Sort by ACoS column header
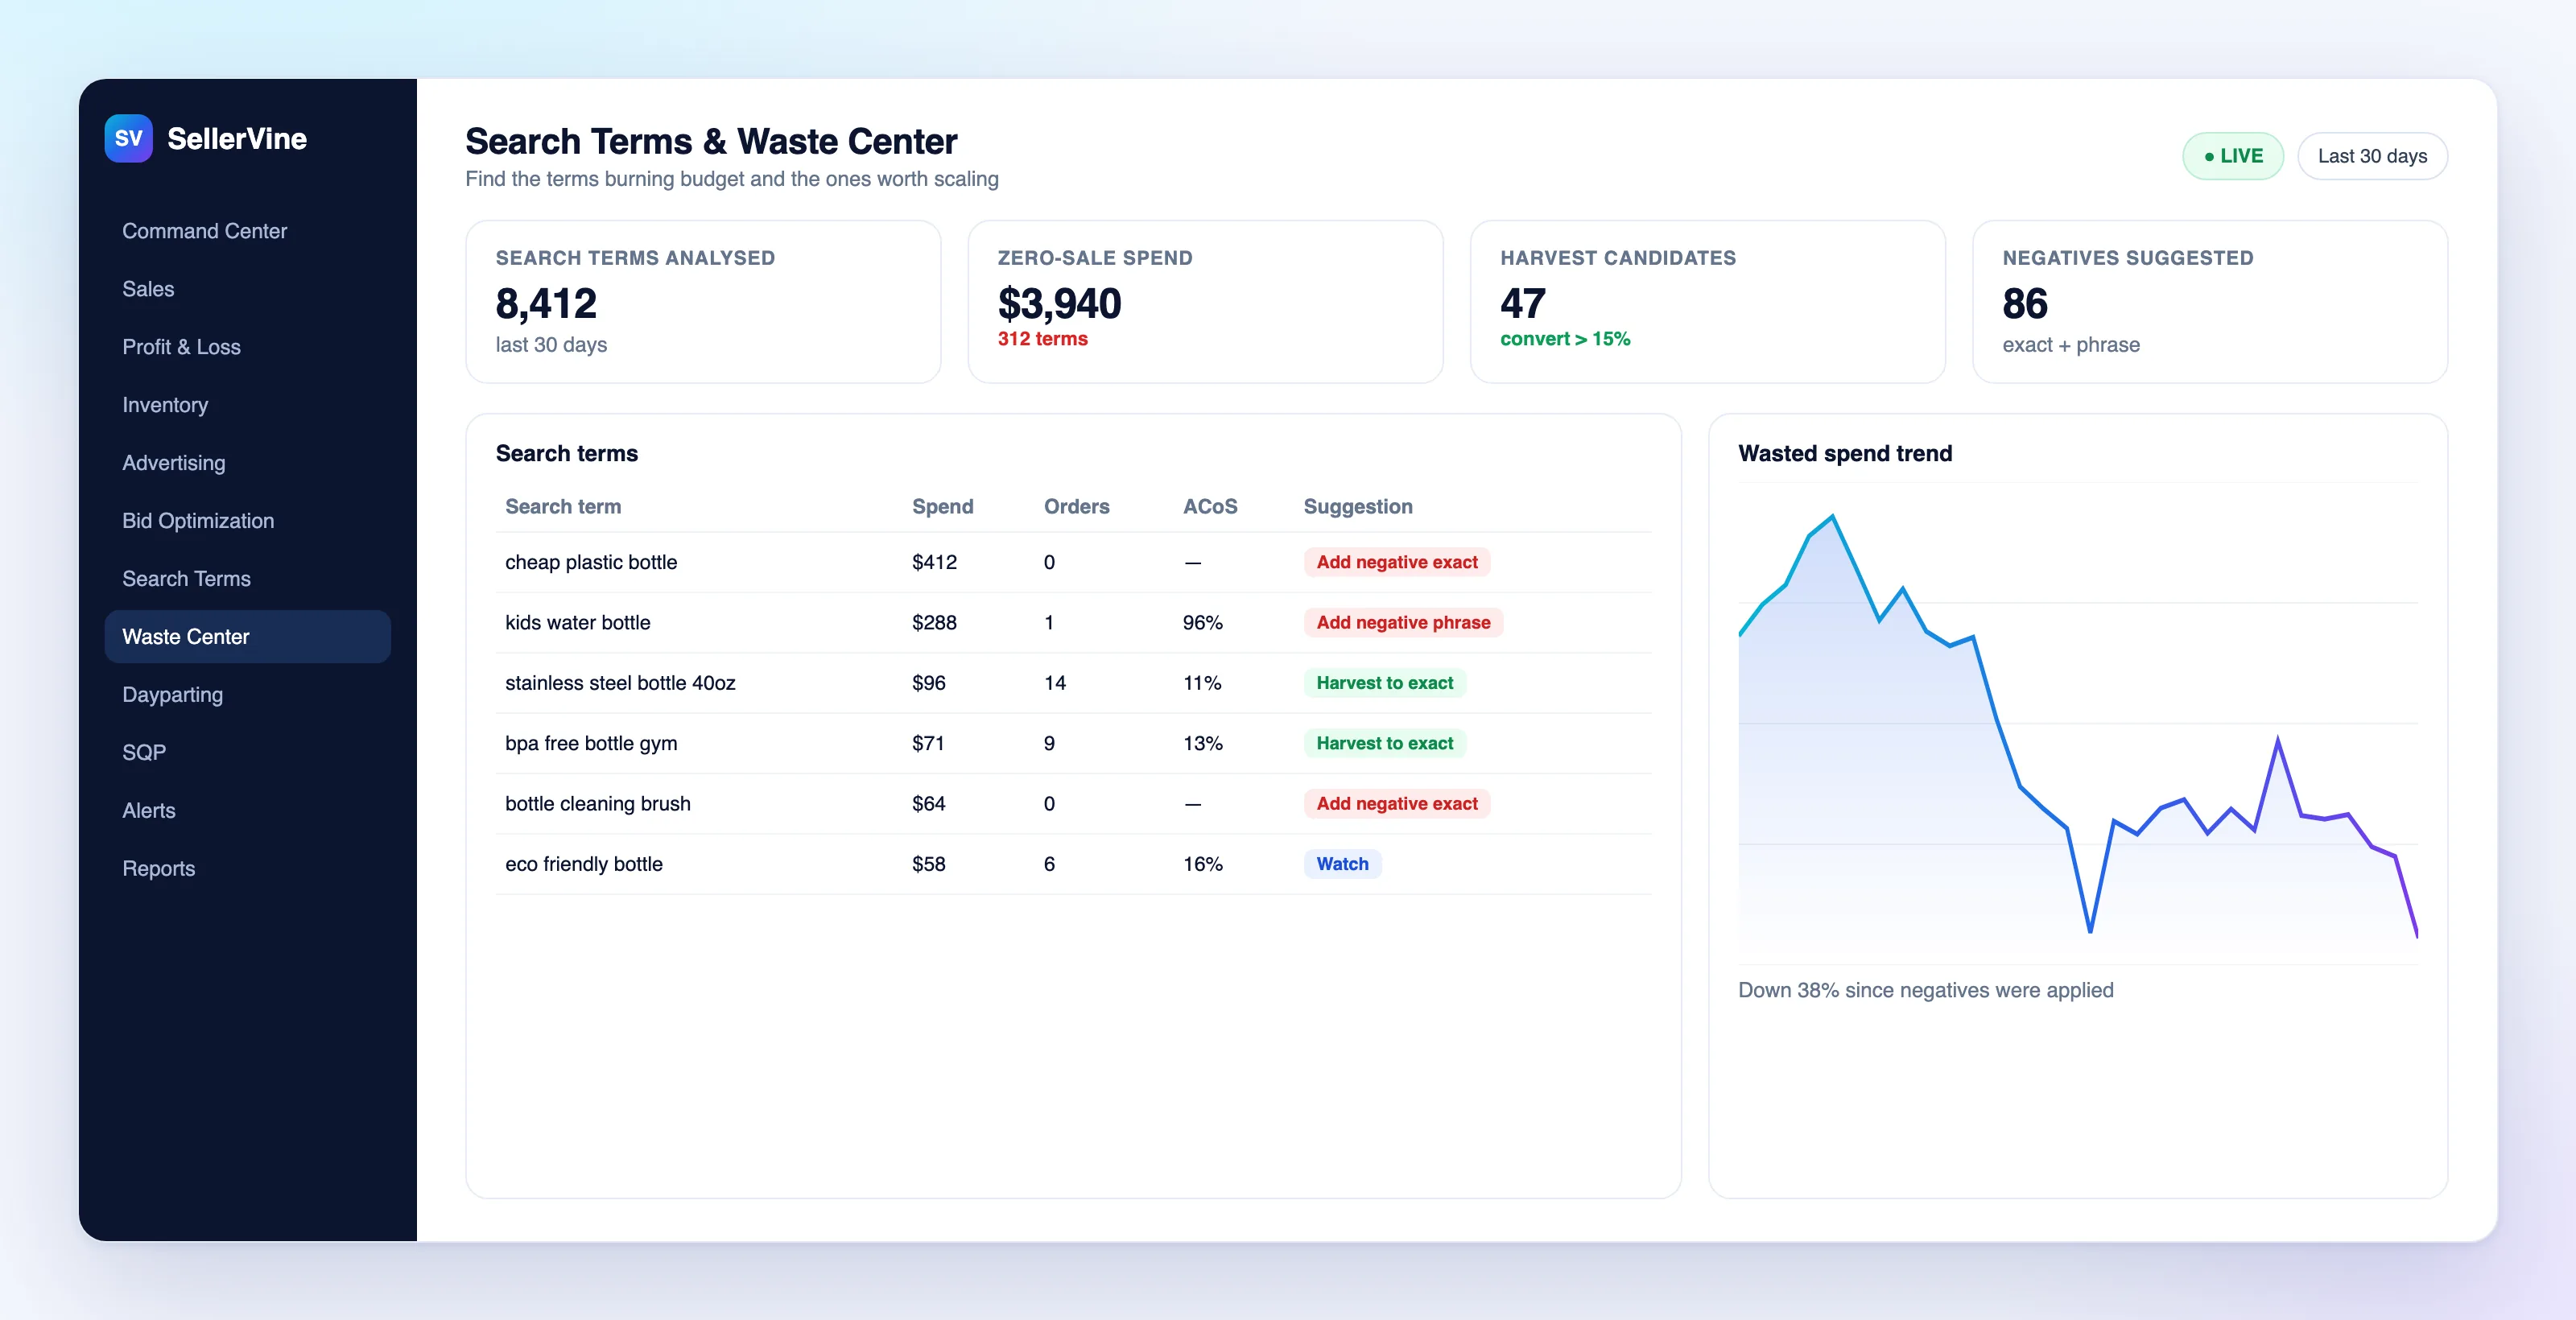The height and width of the screenshot is (1320, 2576). tap(1210, 507)
